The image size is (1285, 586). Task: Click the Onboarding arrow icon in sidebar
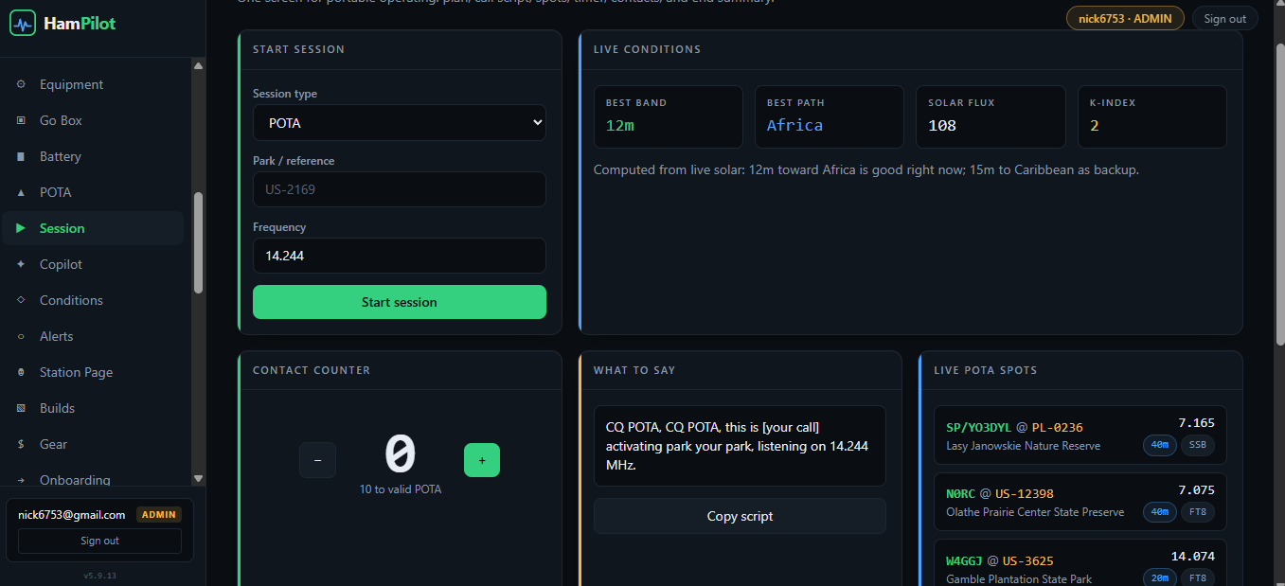click(21, 480)
